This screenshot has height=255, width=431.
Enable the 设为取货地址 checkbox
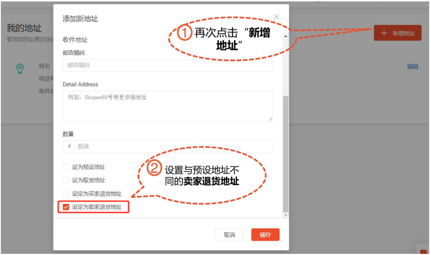(x=66, y=180)
